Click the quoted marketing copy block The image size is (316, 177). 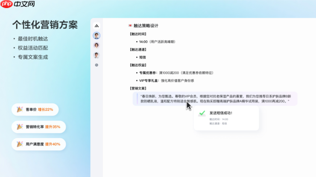215,99
